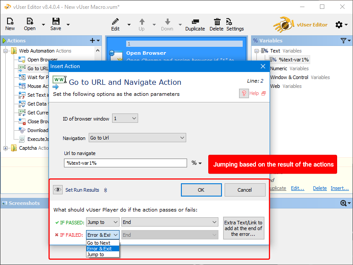Expand the Captcha Actions tree node

pyautogui.click(x=5, y=148)
